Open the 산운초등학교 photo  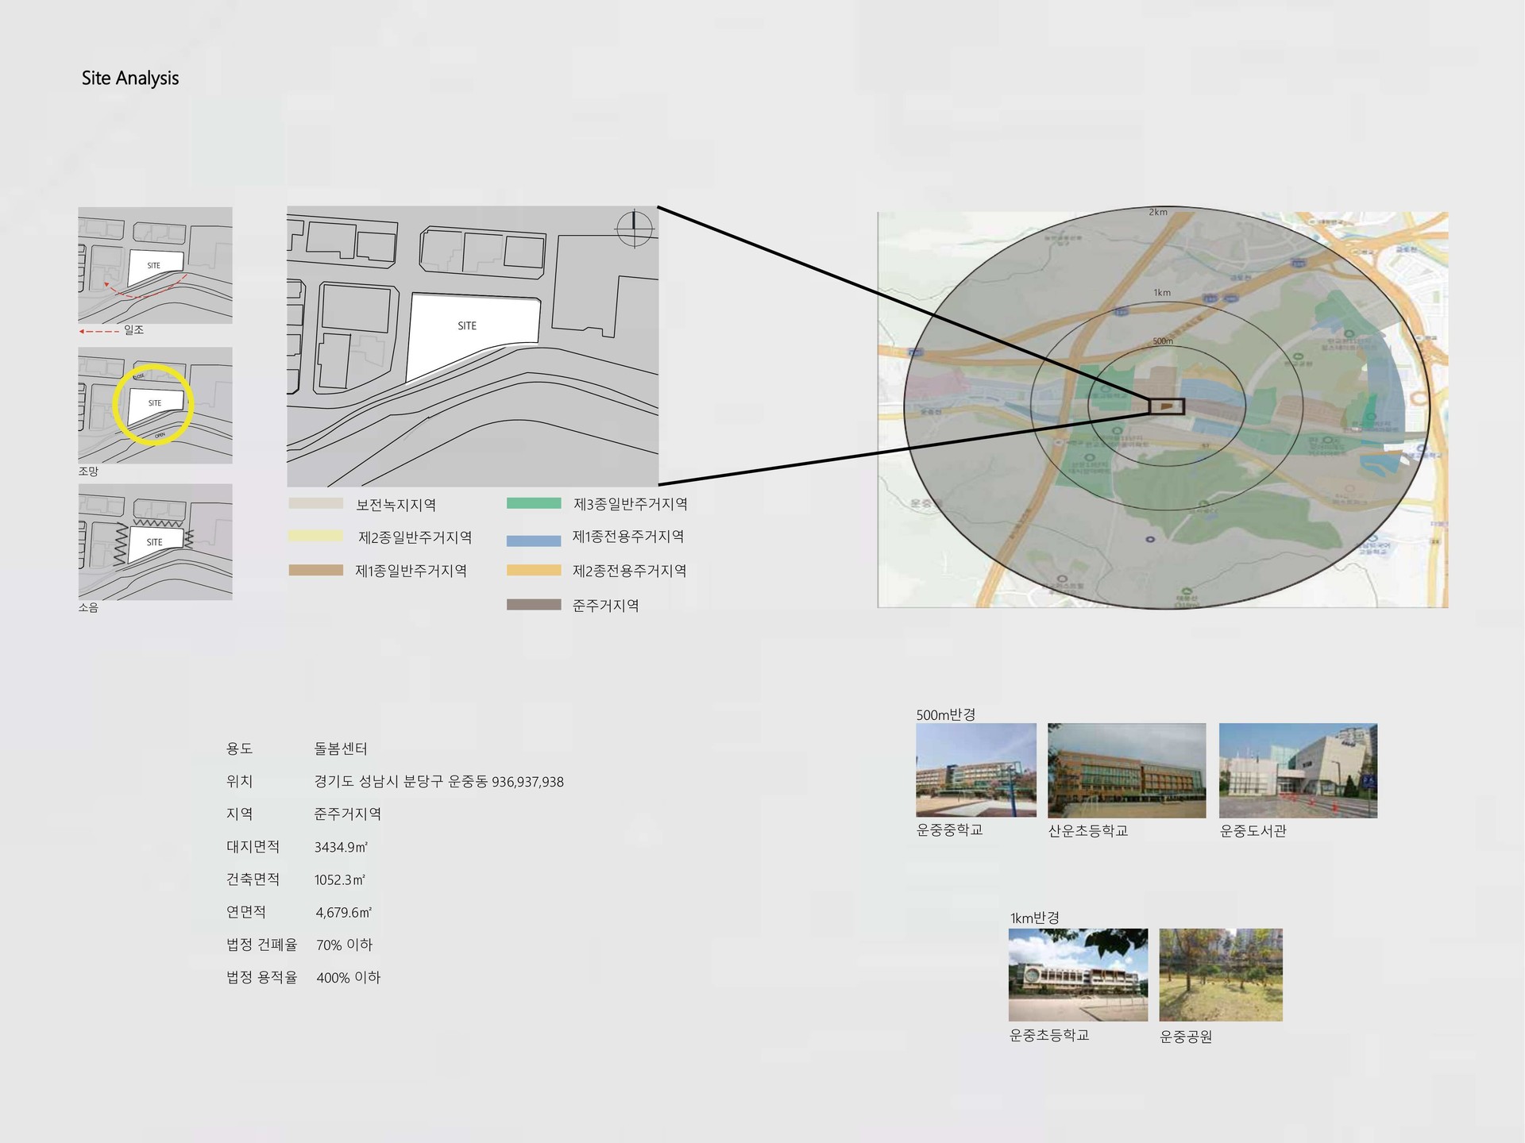(x=1126, y=770)
